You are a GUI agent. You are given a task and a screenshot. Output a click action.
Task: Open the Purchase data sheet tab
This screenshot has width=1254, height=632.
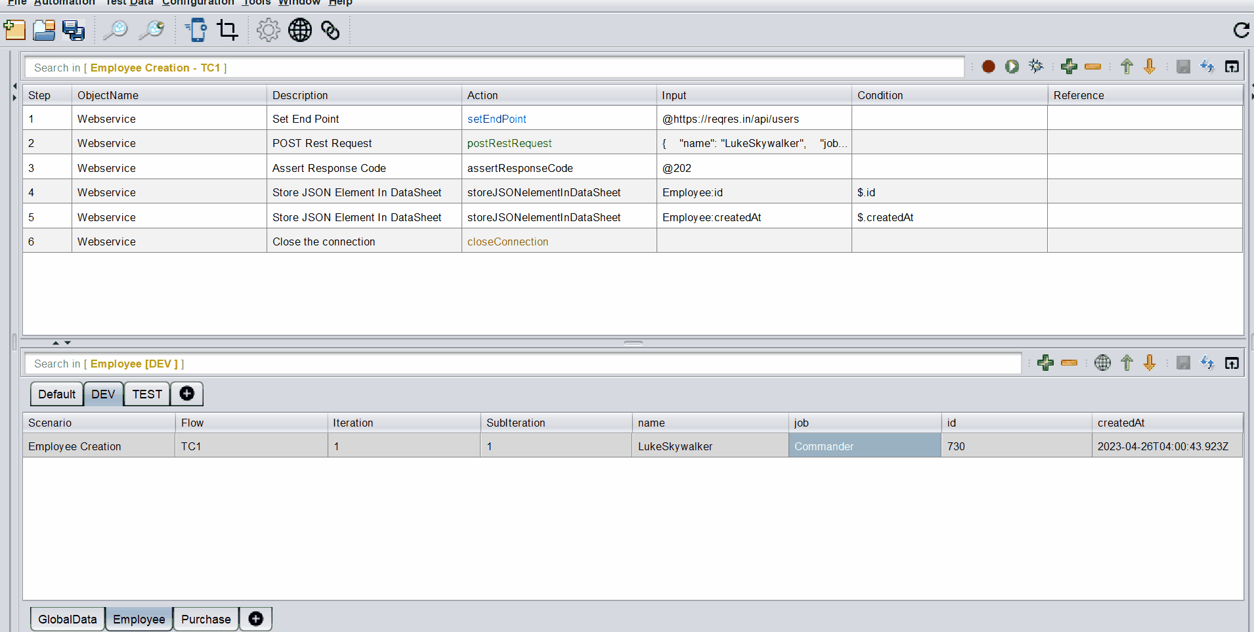(x=205, y=619)
